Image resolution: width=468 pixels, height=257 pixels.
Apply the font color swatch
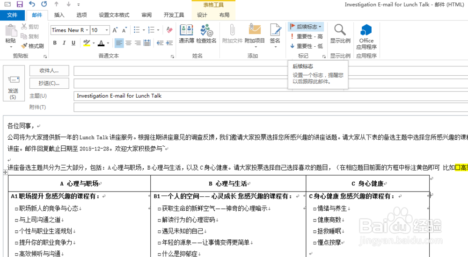coord(101,43)
